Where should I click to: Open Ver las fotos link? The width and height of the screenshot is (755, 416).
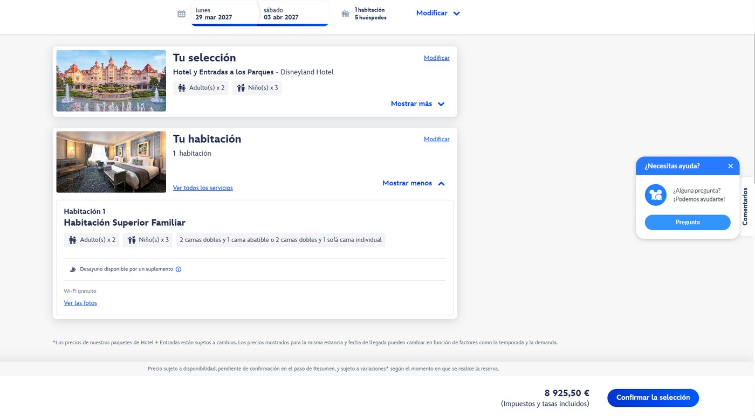pos(80,303)
